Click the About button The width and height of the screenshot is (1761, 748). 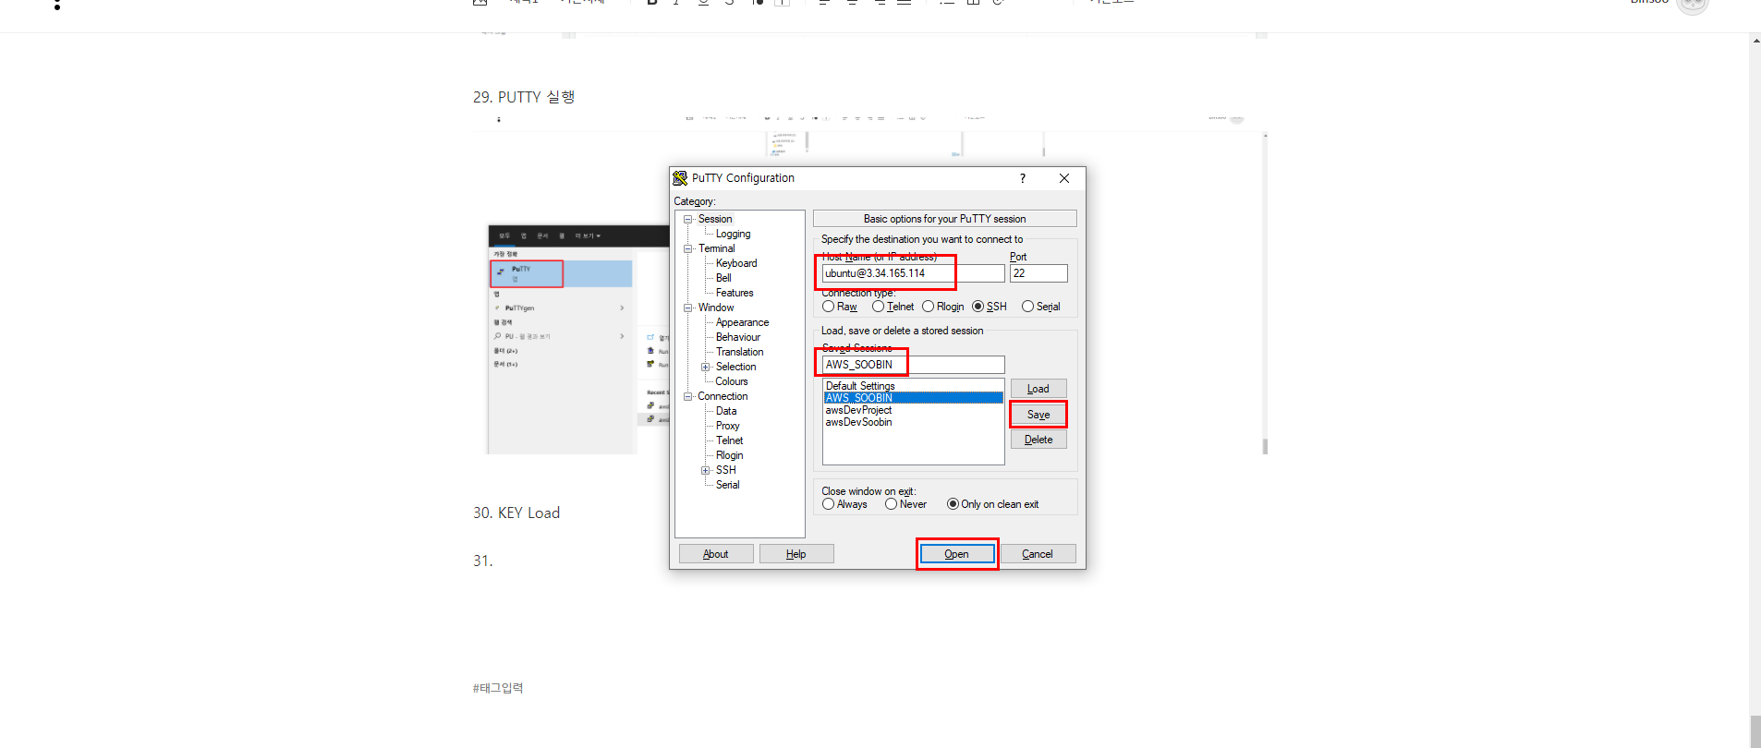tap(716, 554)
